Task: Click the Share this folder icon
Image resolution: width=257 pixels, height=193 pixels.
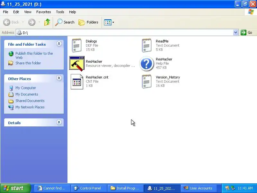Action: [11, 63]
